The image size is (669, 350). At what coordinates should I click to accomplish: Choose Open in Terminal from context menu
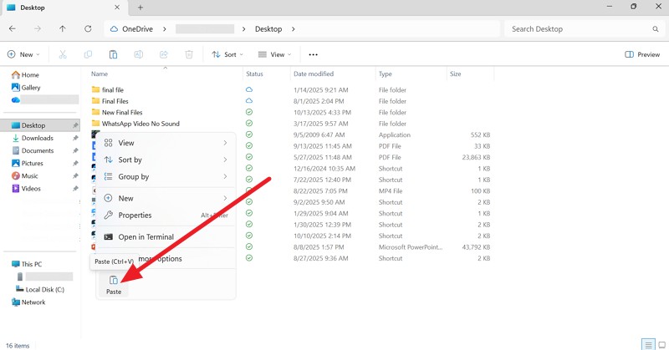tap(146, 237)
